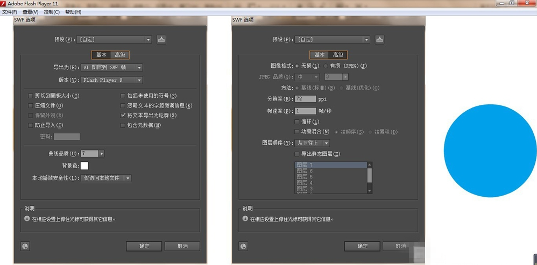The image size is (537, 265).
Task: Open 版本 Flash Player 9 dropdown
Action: [x=111, y=80]
